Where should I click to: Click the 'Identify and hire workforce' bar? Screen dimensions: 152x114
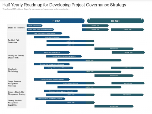[x=52, y=53]
